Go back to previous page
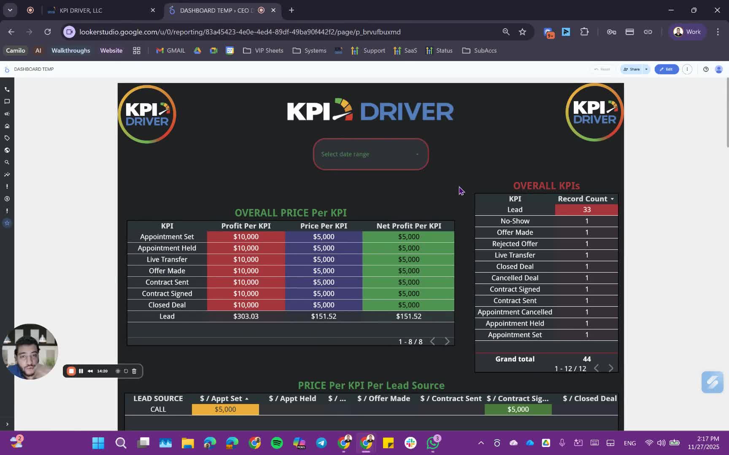This screenshot has width=729, height=455. click(11, 32)
